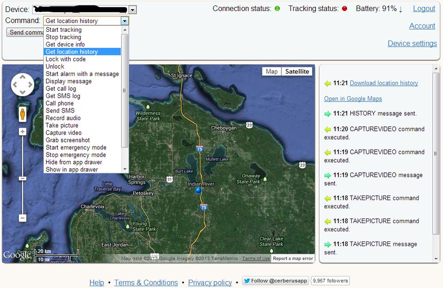This screenshot has width=443, height=288.
Task: Select 'Grab screenshot' command option
Action: pos(67,140)
